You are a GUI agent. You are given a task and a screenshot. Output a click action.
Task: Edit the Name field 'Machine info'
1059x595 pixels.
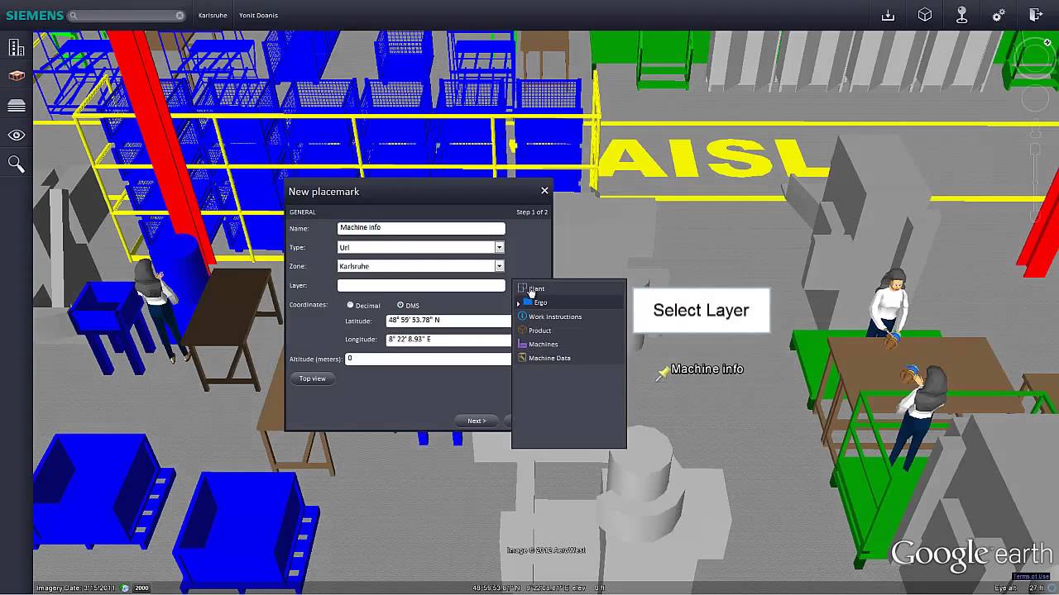(421, 228)
